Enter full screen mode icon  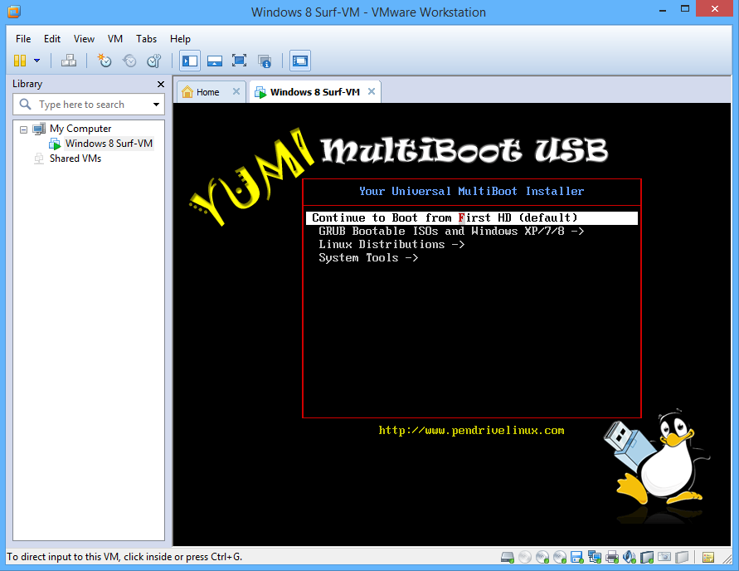[240, 61]
